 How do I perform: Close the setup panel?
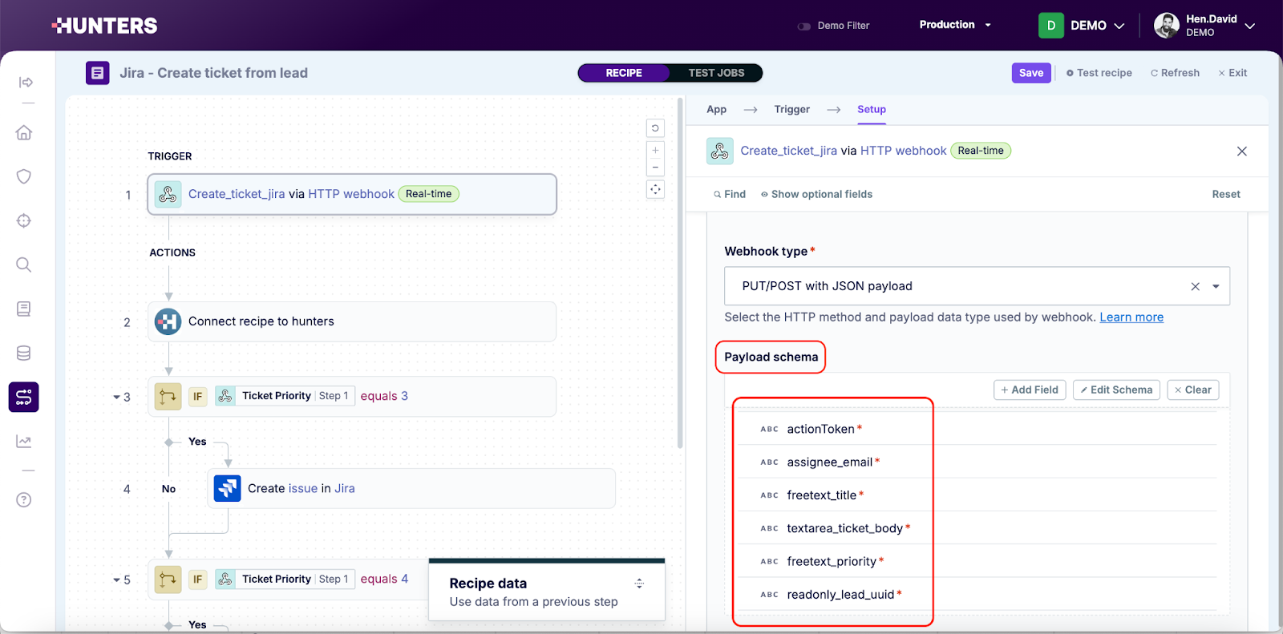(x=1242, y=151)
